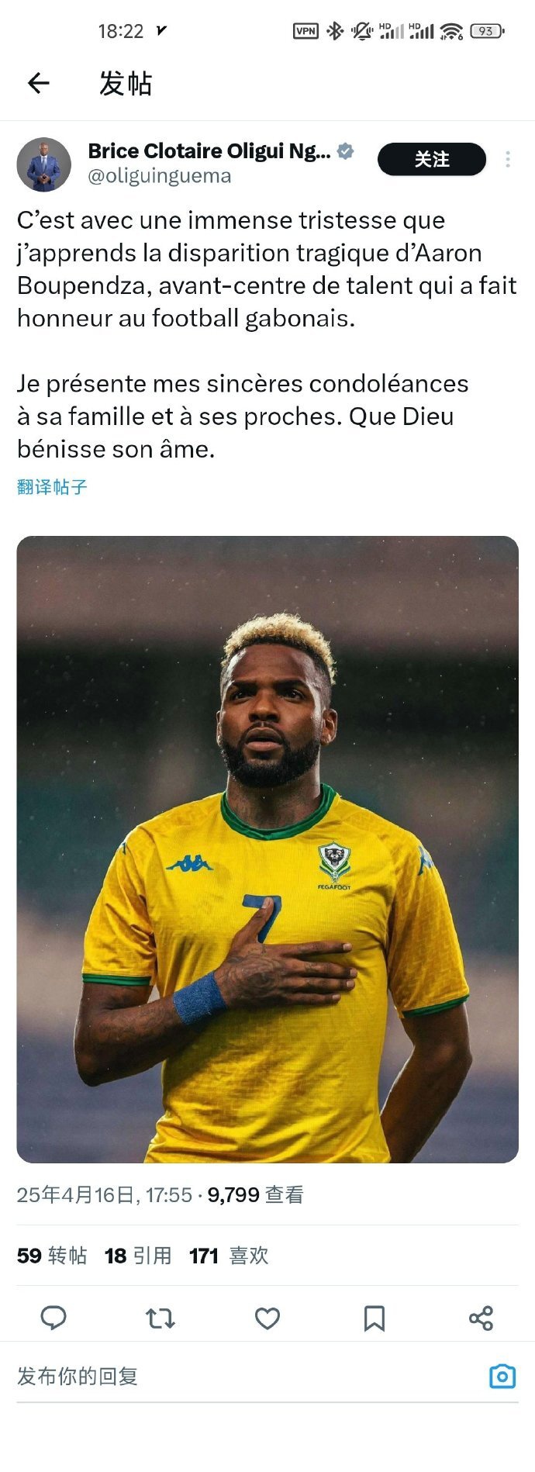535x1472 pixels.
Task: Open the three-dot more options menu
Action: pos(508,159)
